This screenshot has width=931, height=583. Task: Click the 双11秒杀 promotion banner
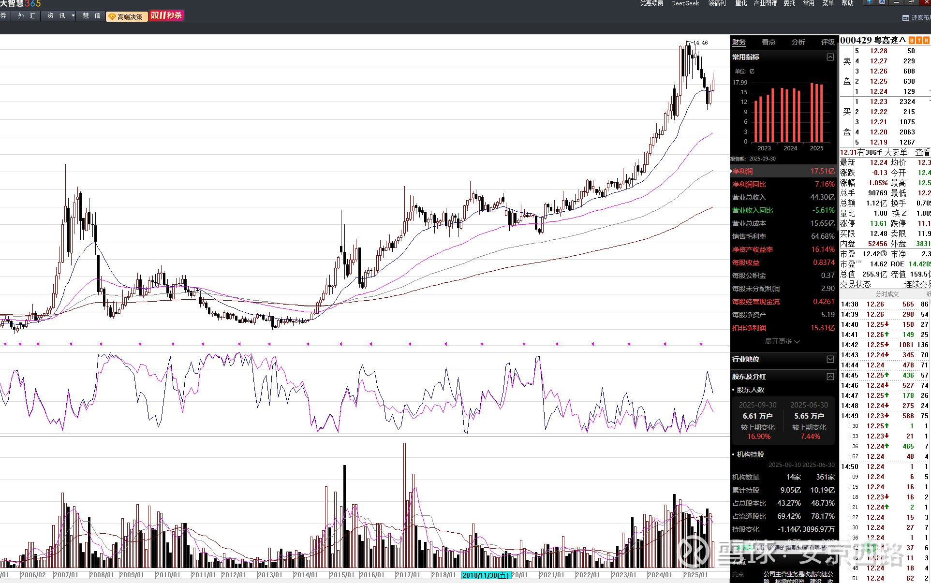pos(166,15)
